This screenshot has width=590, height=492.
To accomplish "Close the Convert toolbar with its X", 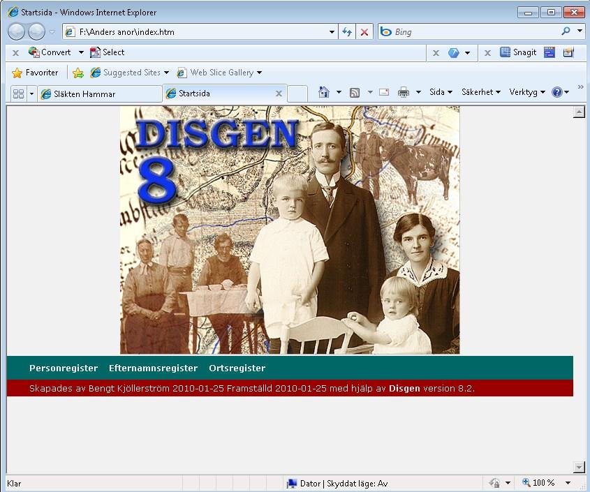I will tap(15, 52).
